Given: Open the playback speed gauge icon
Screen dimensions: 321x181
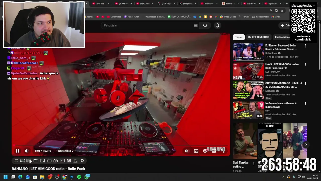Looking at the screenshot, I should click(x=56, y=161).
